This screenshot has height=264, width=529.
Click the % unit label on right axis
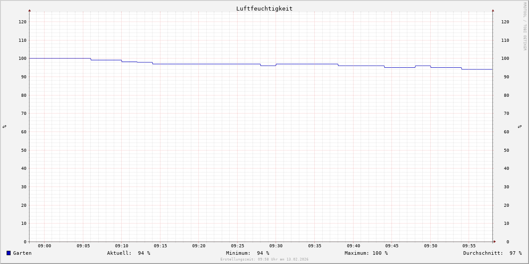pos(520,127)
